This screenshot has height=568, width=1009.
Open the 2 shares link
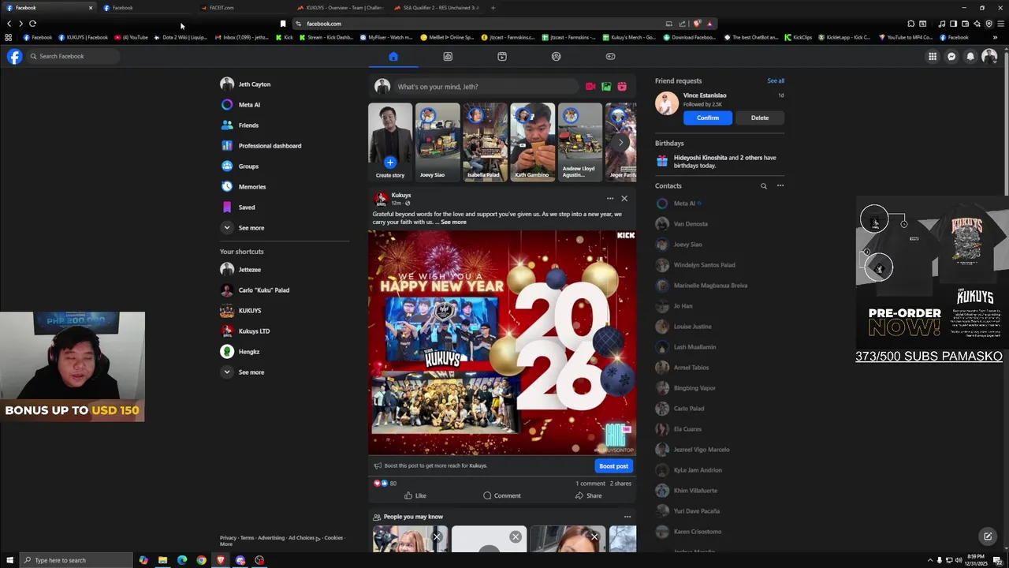620,484
